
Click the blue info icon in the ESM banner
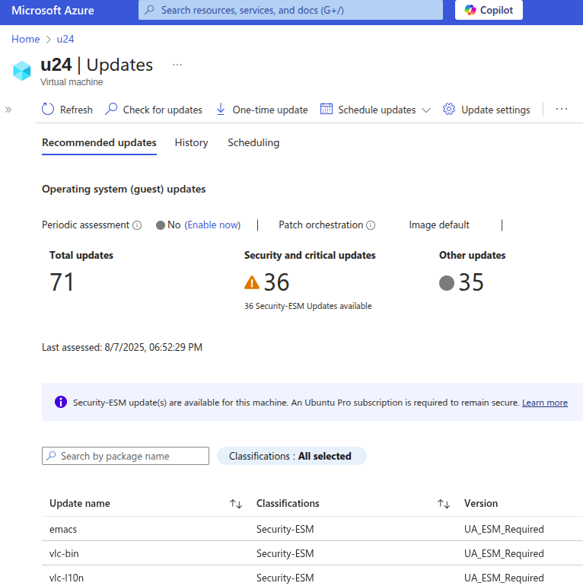(x=61, y=402)
